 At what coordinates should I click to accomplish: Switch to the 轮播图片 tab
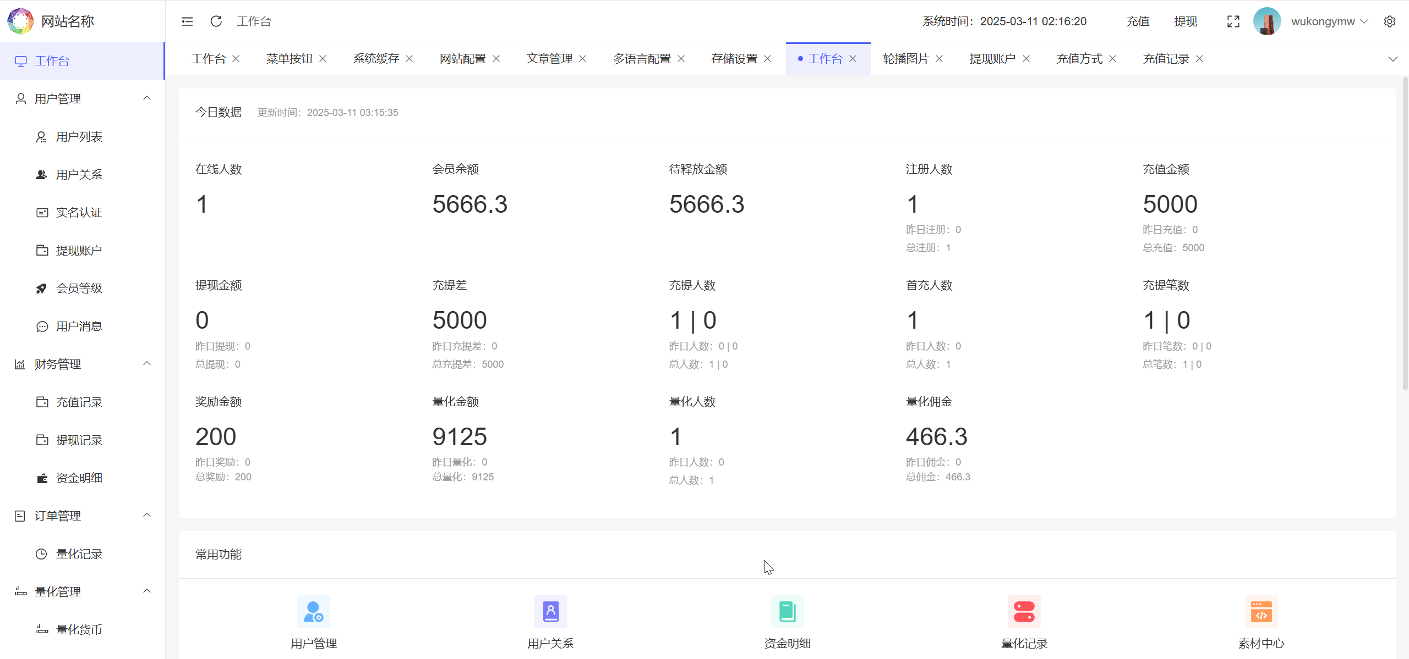click(x=905, y=58)
